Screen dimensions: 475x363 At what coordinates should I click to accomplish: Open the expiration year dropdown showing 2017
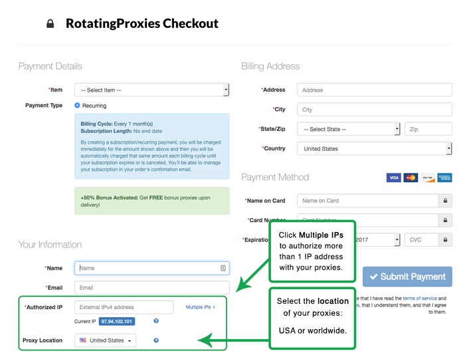377,240
